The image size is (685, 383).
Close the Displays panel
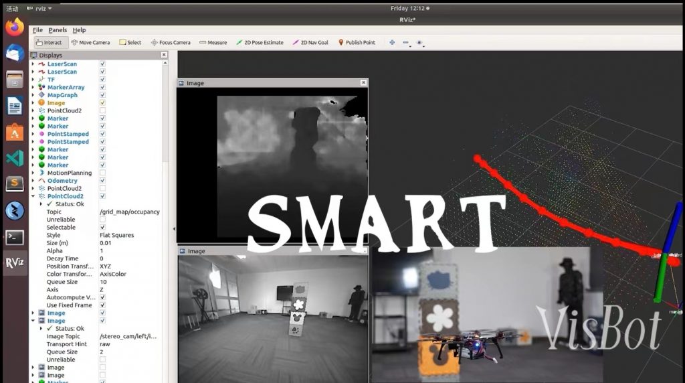point(164,55)
